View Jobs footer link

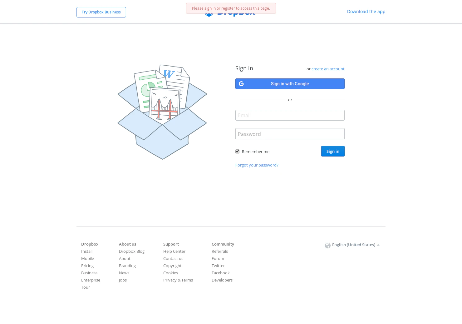[x=123, y=280]
